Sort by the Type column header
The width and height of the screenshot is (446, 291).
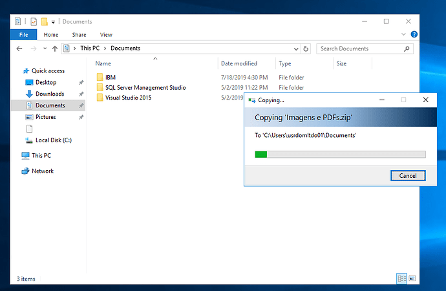click(x=284, y=63)
